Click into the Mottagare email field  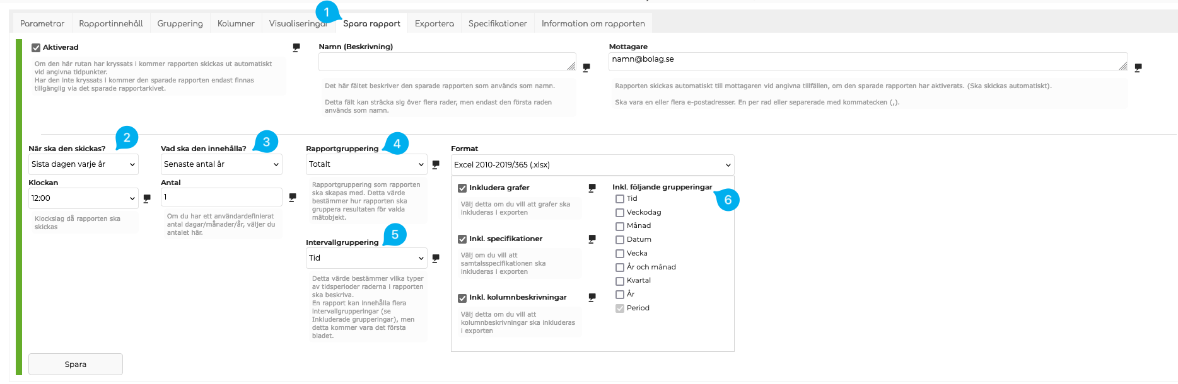point(864,61)
